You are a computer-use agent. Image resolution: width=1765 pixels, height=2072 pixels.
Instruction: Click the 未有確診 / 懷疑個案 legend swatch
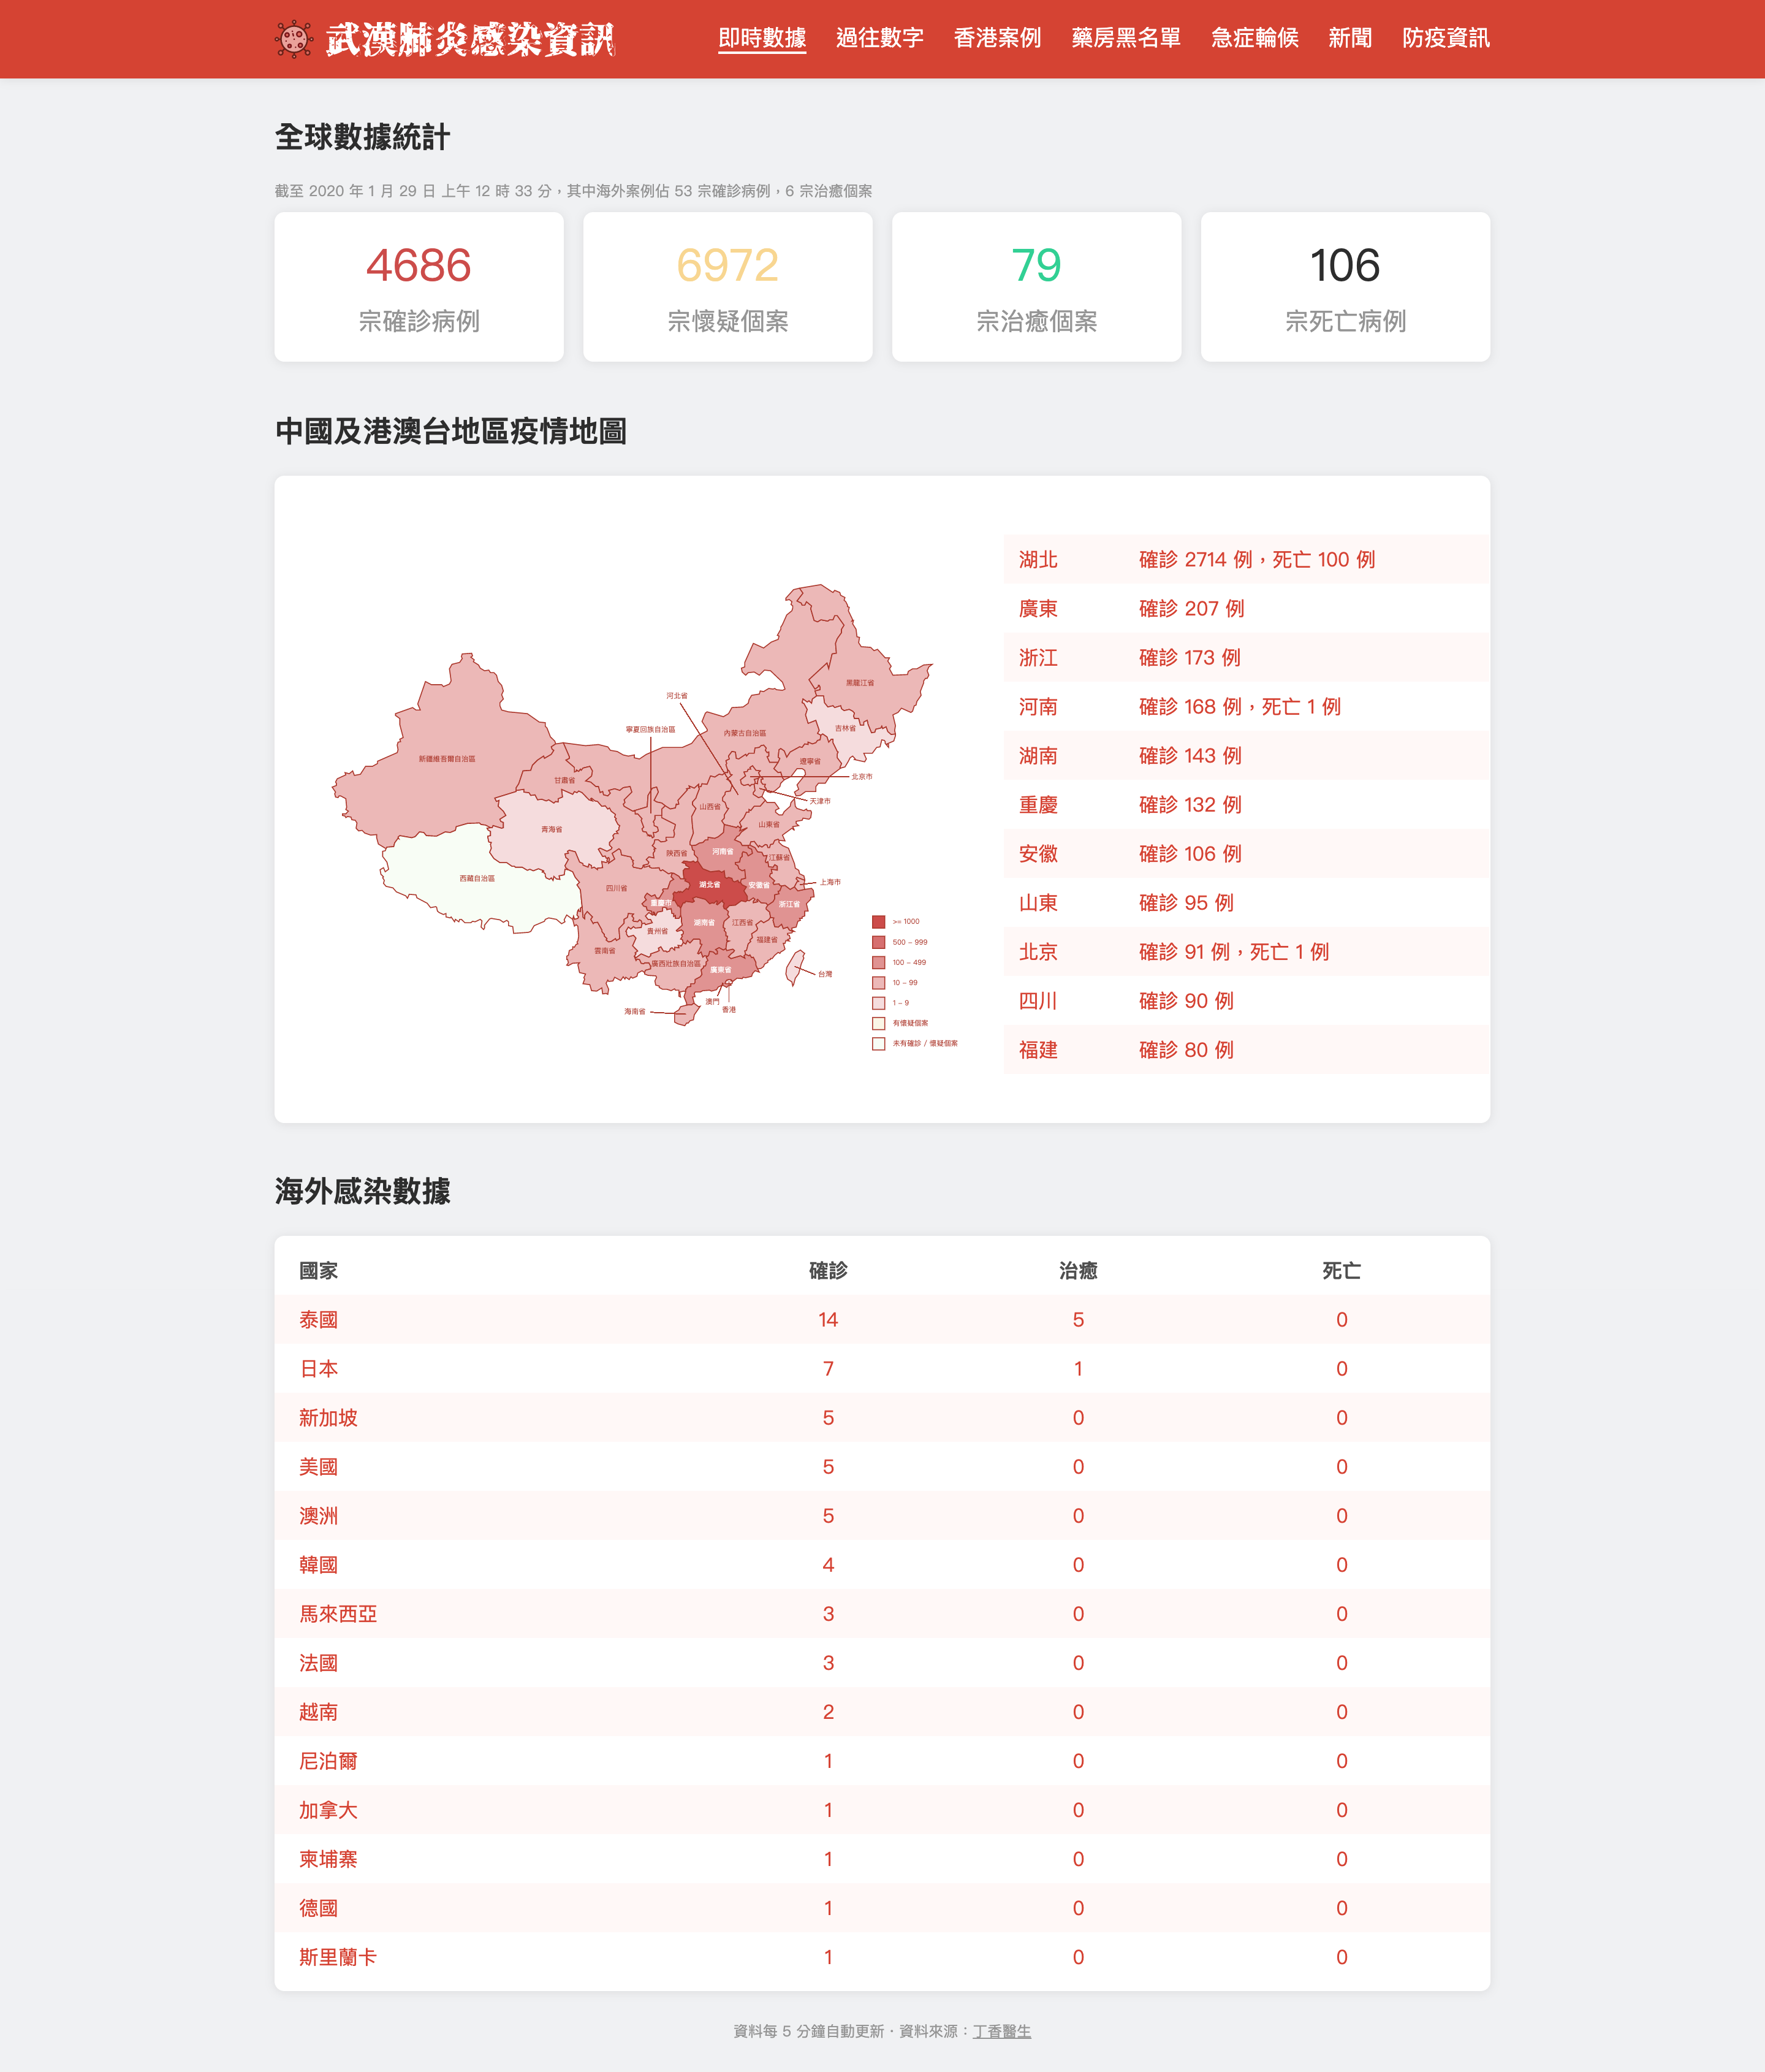878,1044
